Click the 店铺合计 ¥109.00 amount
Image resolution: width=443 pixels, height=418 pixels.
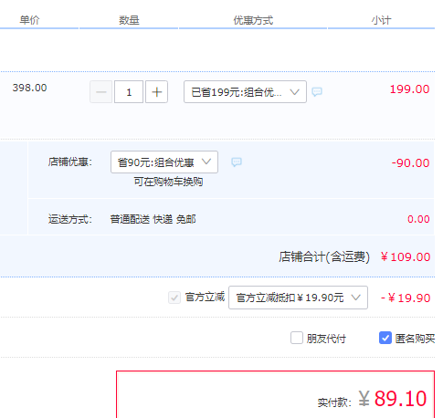(406, 257)
